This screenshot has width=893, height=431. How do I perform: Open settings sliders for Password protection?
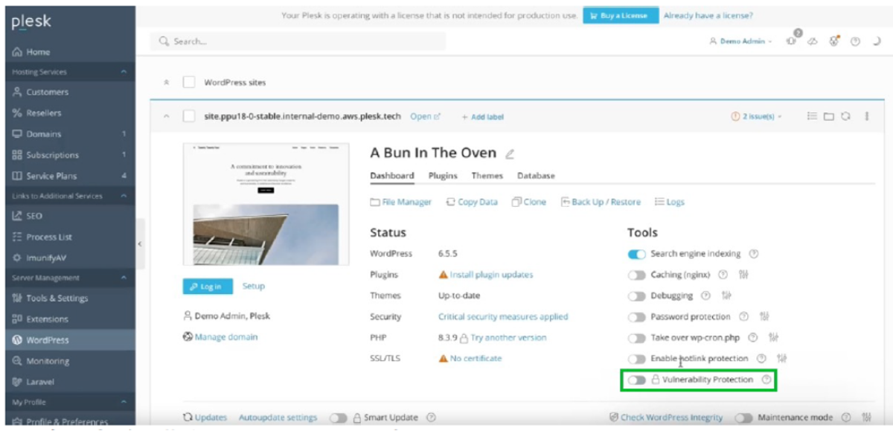tap(764, 316)
